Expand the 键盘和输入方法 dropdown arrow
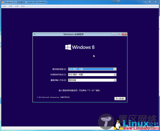Viewport: 160px width, 131px height. (115, 80)
